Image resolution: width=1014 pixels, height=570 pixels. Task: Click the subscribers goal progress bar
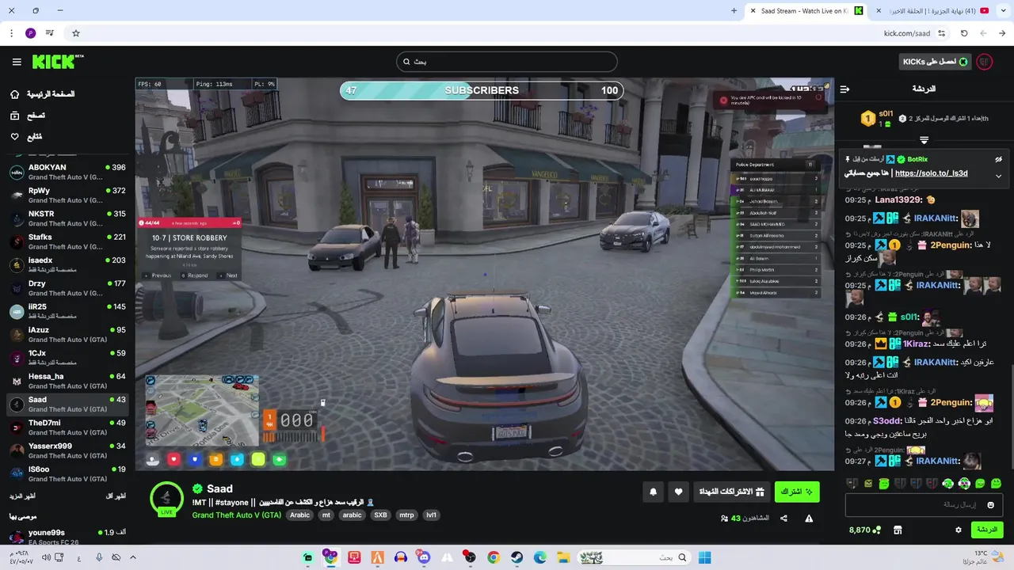click(x=482, y=90)
